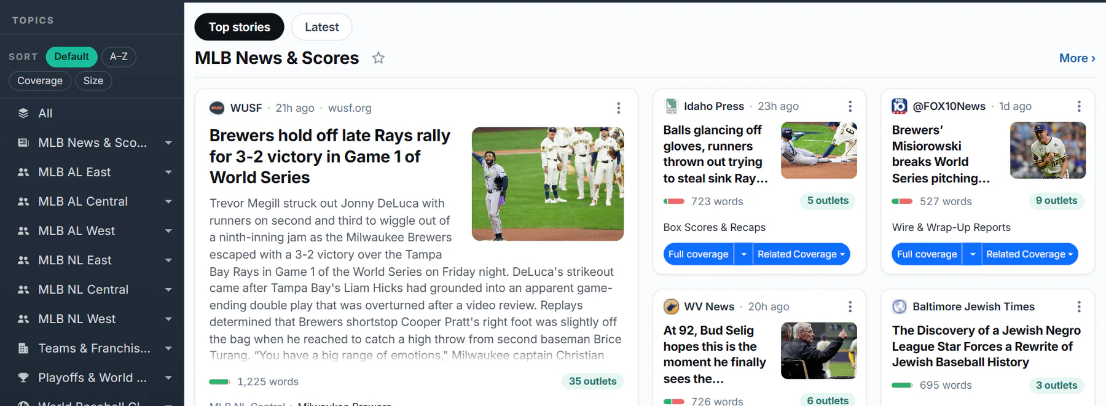Open Bud Selig story thumbnail
1106x406 pixels.
pos(818,351)
